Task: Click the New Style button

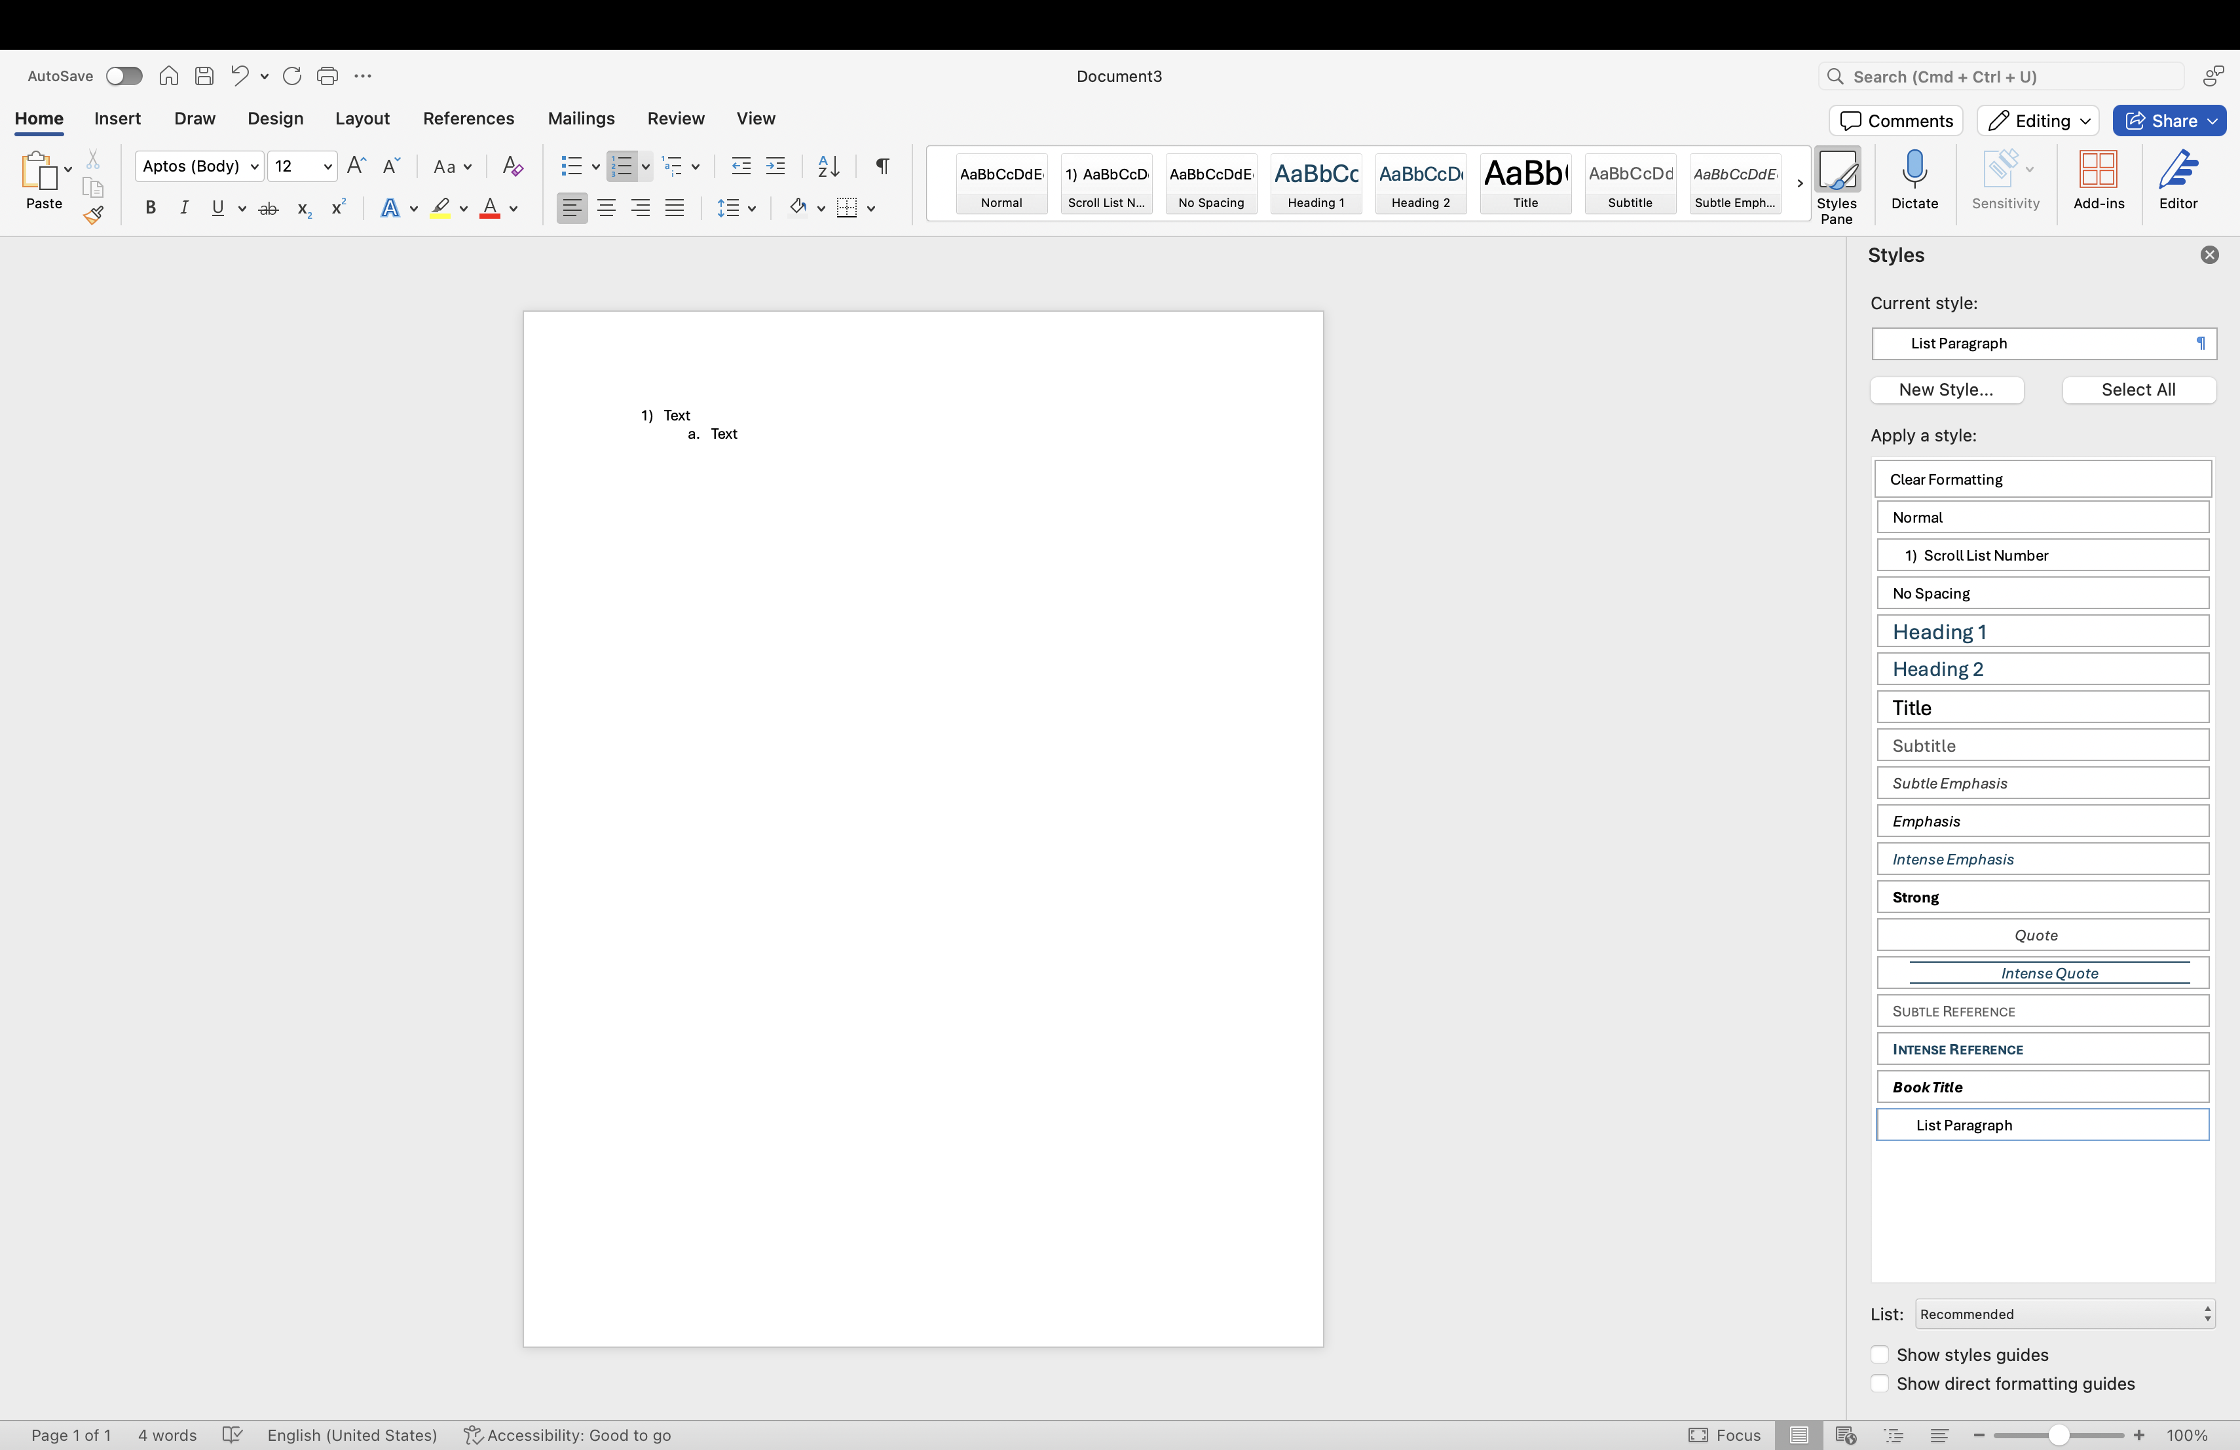Action: [x=1947, y=390]
